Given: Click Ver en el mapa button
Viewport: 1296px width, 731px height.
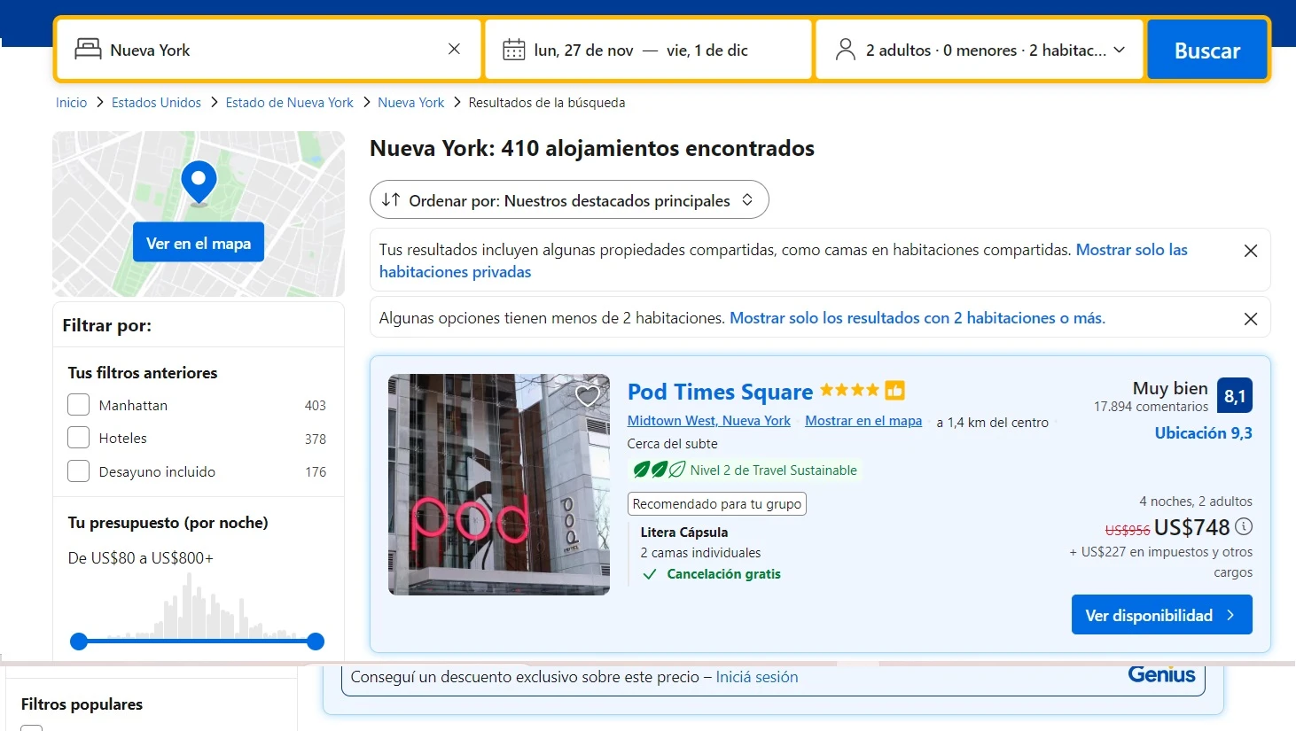Looking at the screenshot, I should tap(199, 243).
